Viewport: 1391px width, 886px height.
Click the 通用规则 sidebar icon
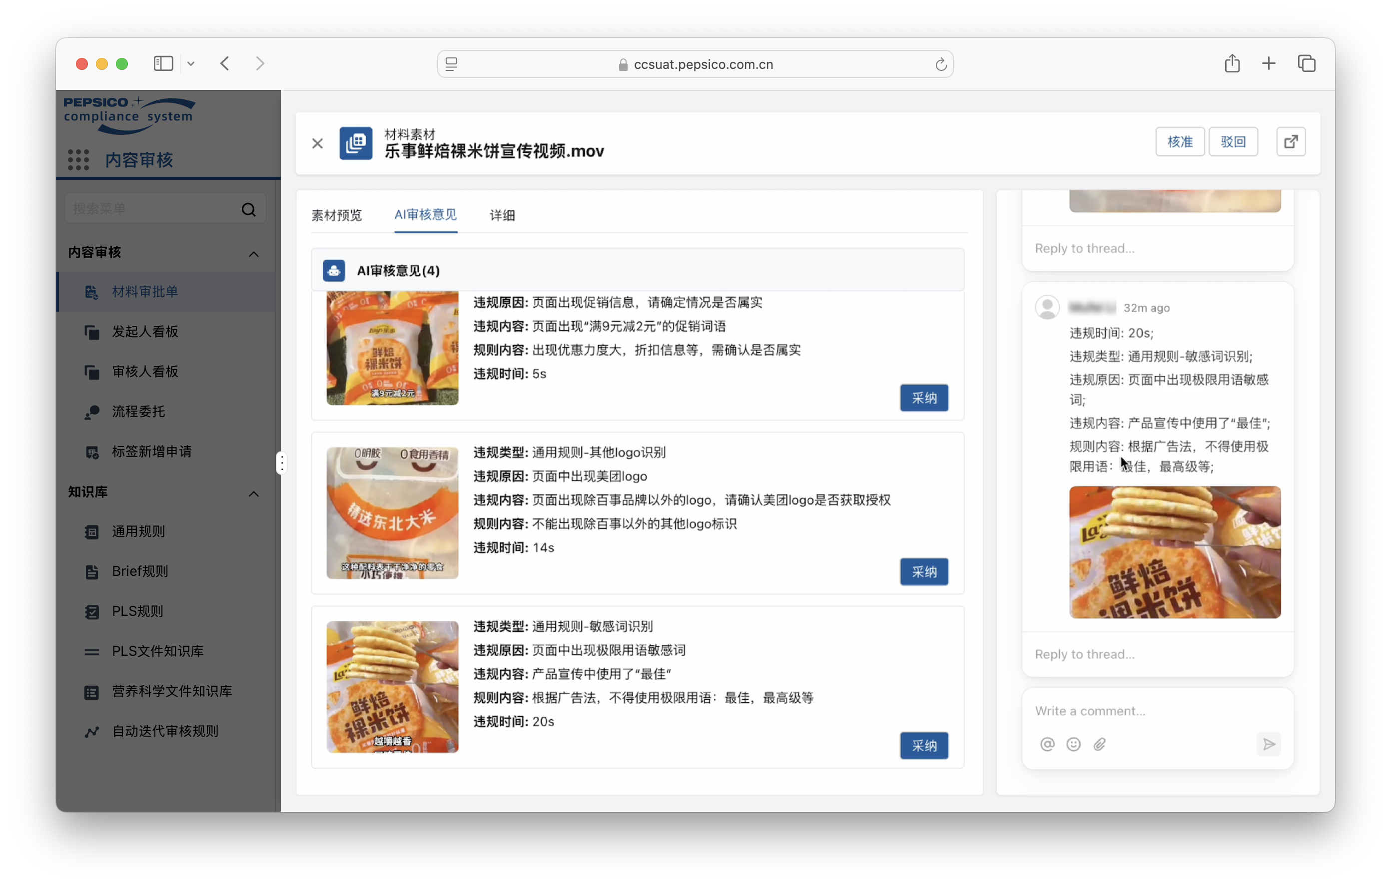(x=92, y=531)
